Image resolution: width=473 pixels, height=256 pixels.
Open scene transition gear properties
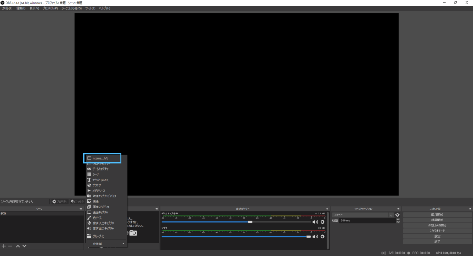click(397, 215)
